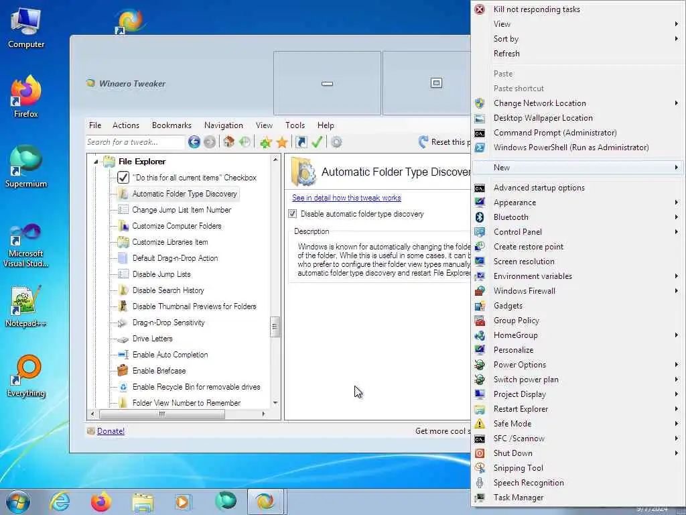Open Firefox from the taskbar

[101, 502]
